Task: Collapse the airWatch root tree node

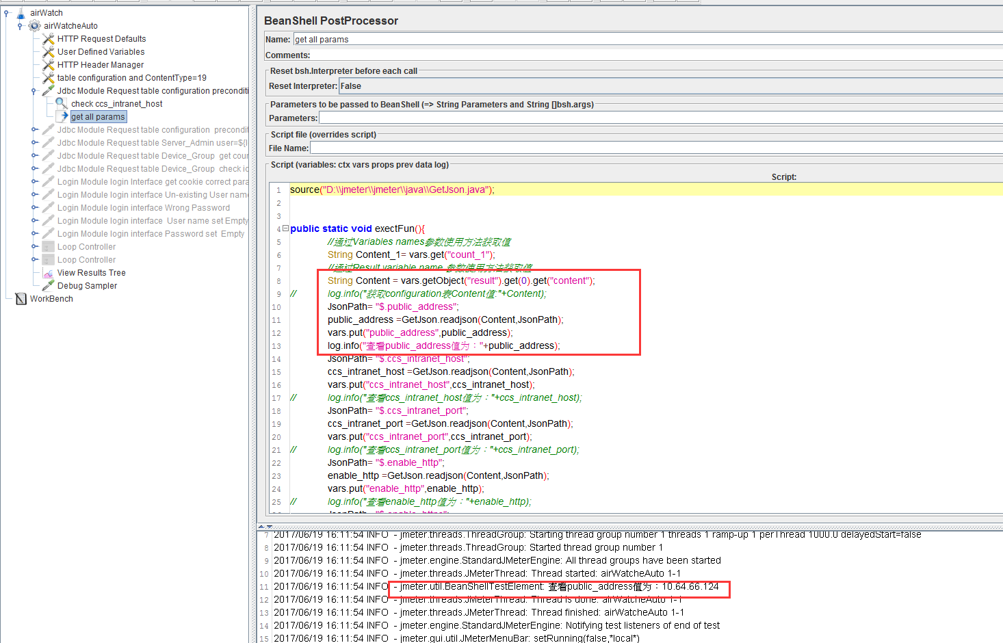Action: coord(7,13)
